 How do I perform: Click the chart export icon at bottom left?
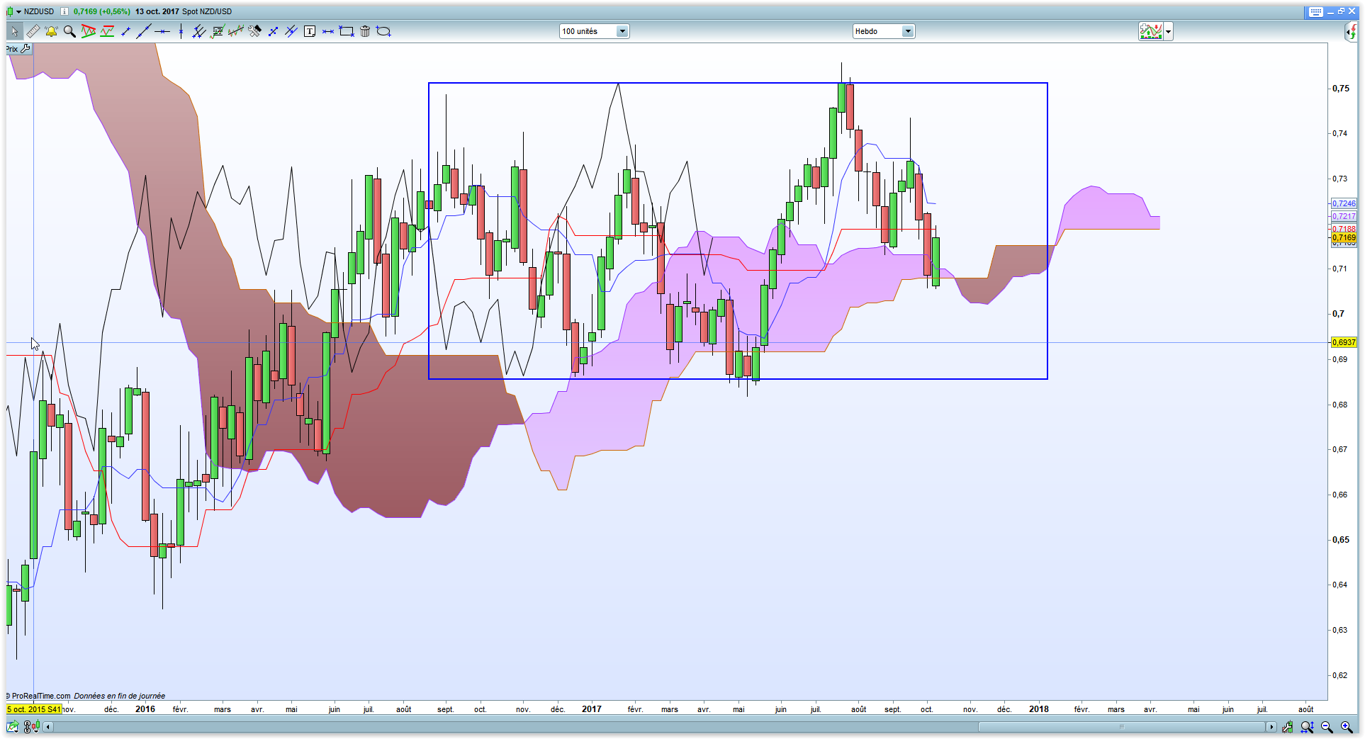[13, 727]
